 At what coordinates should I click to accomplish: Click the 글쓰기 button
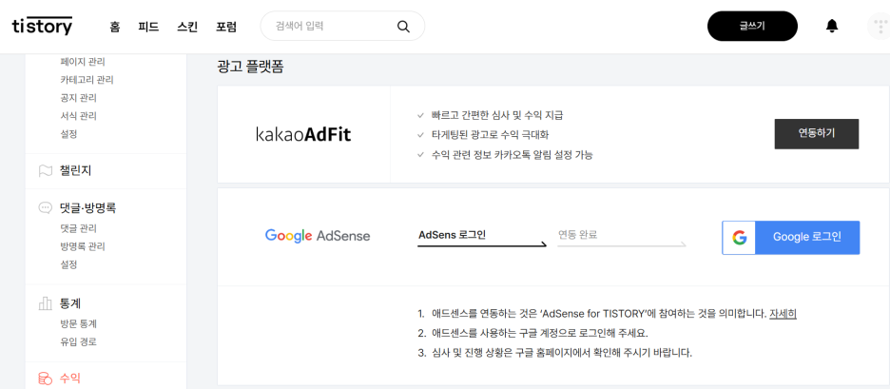pyautogui.click(x=752, y=26)
